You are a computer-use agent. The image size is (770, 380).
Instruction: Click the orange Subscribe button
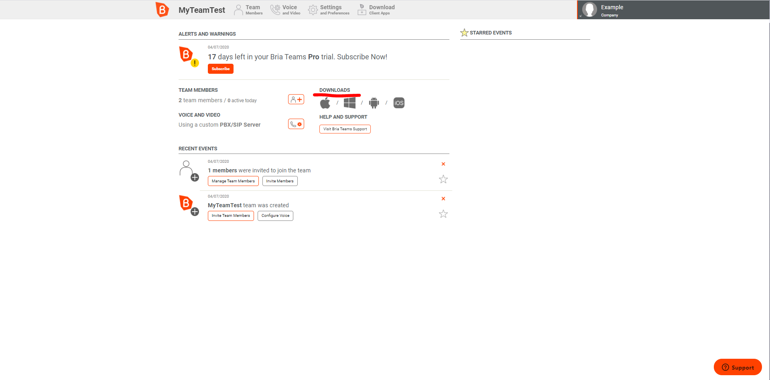[221, 69]
